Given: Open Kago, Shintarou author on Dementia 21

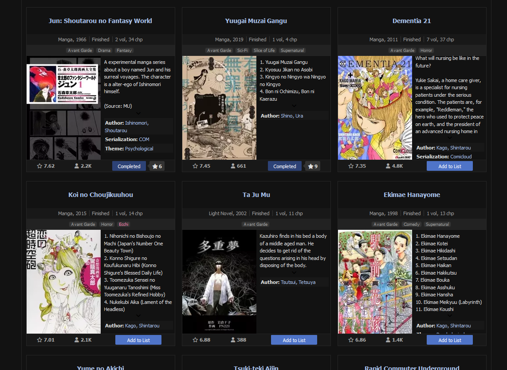Looking at the screenshot, I should 453,148.
